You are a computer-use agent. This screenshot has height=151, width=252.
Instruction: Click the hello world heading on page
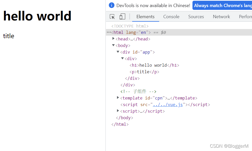coord(37,16)
